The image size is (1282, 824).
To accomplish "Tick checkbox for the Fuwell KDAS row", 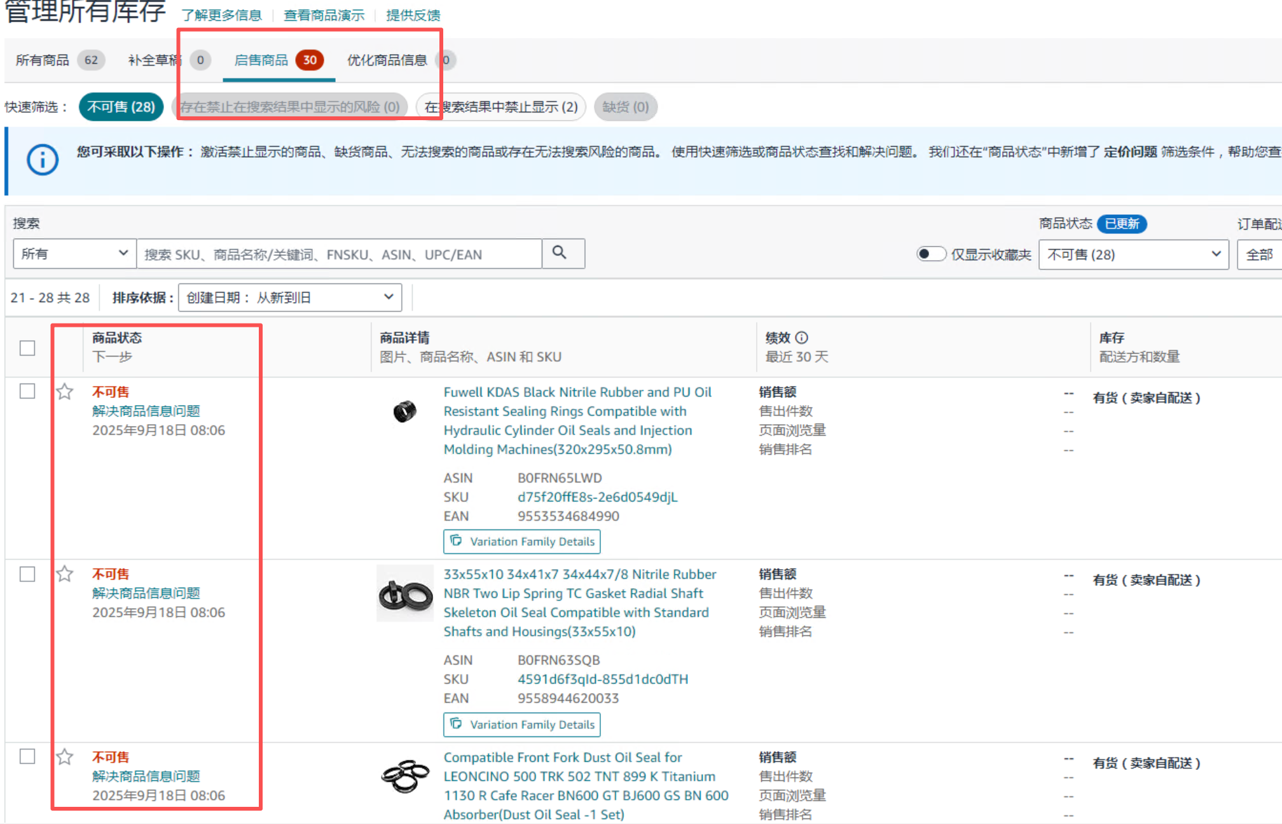I will (27, 391).
